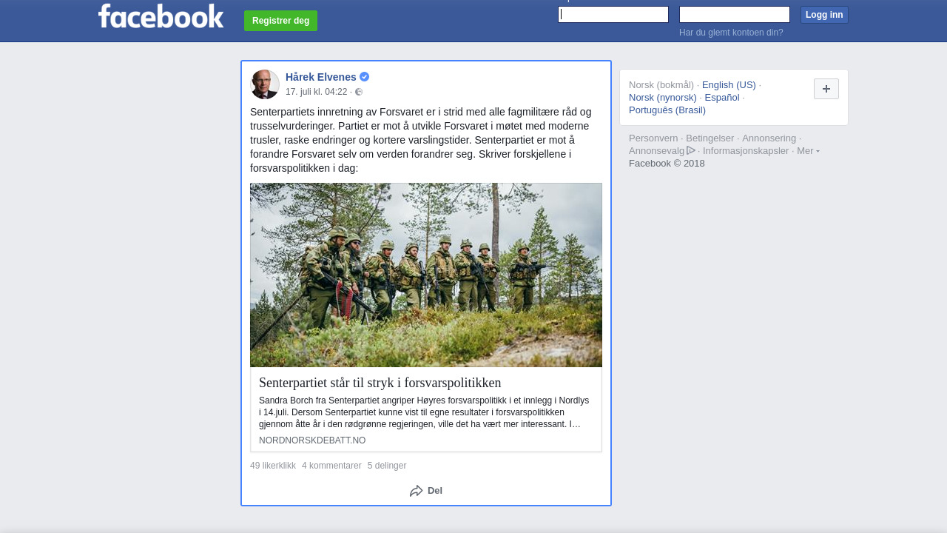947x533 pixels.
Task: Open the Annonsering footer link
Action: (769, 138)
